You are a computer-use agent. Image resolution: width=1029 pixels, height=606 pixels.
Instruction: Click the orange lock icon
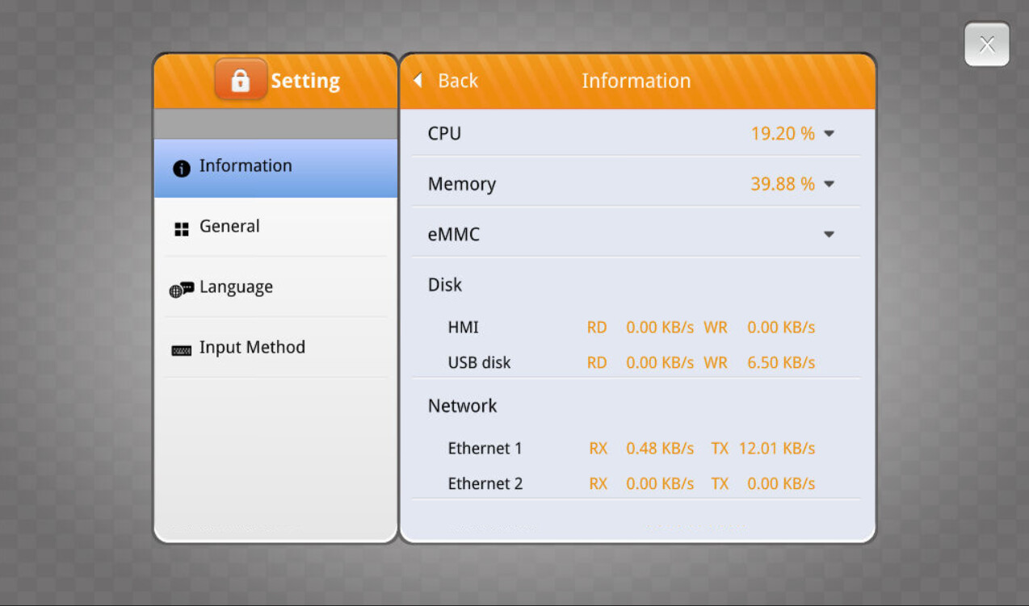(x=241, y=80)
